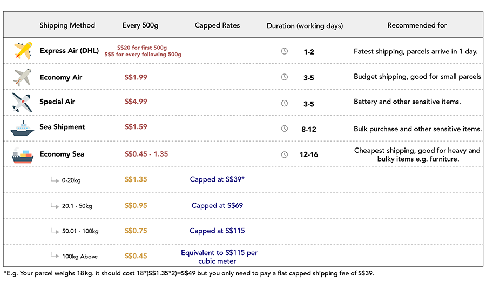Click the clock icon beside 8-12 days
The width and height of the screenshot is (486, 289).
click(285, 129)
